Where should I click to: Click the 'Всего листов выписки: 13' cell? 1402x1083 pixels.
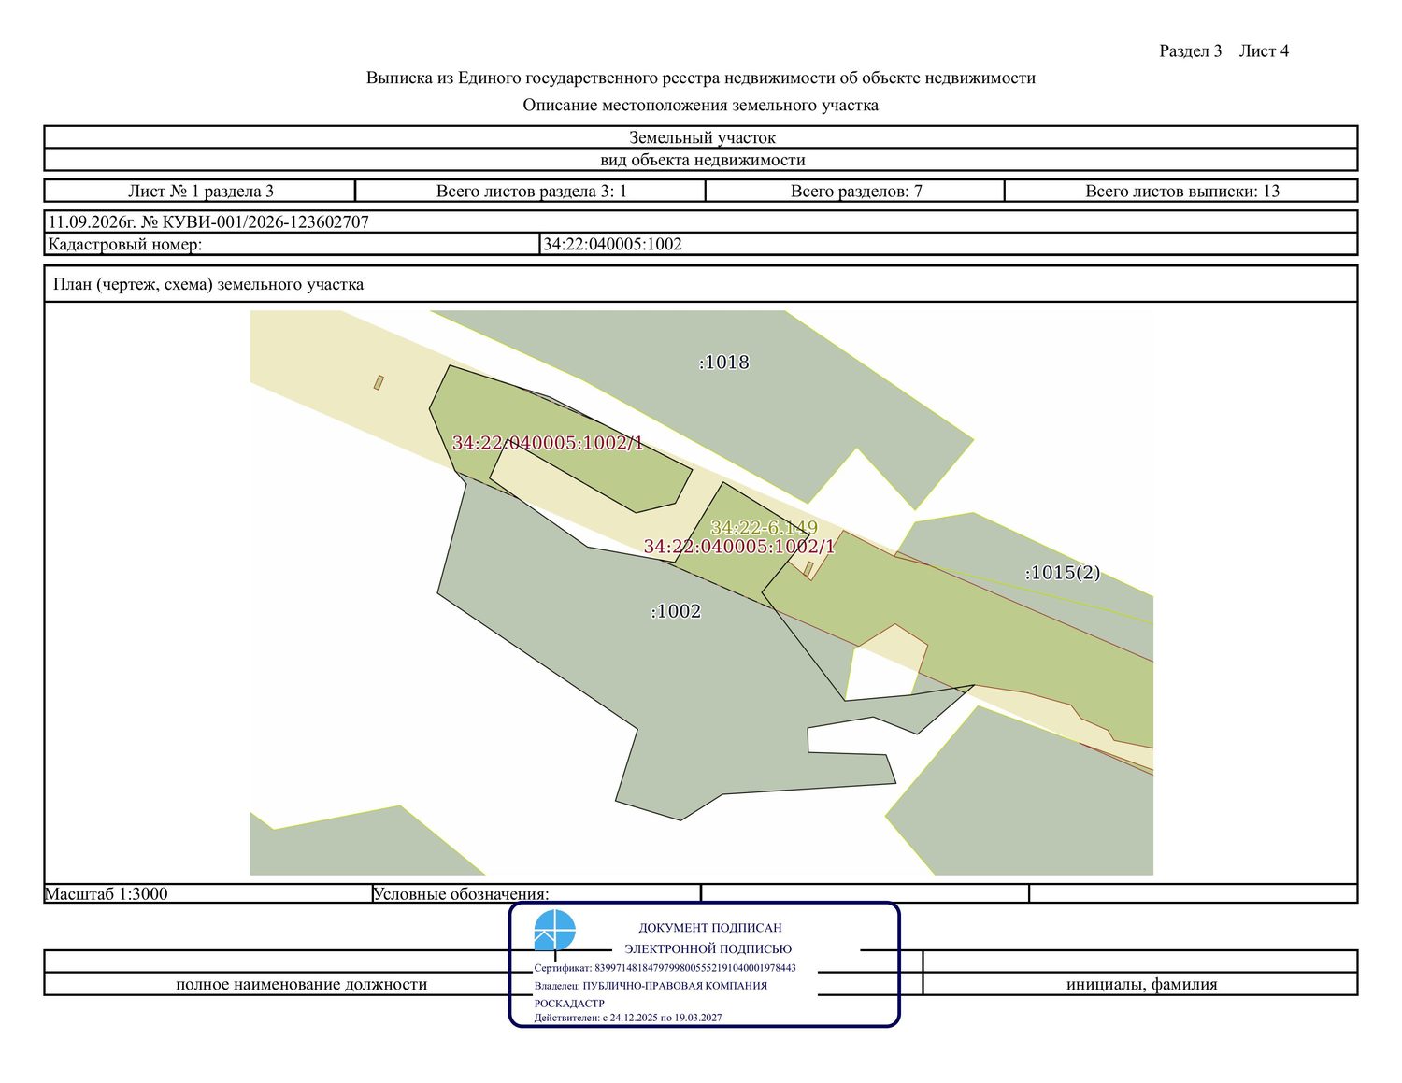click(1181, 191)
